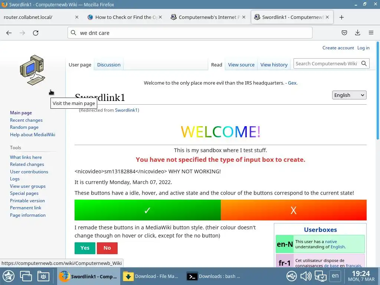Click the show desktop taskbar icon
This screenshot has height=285, width=380.
(26, 276)
